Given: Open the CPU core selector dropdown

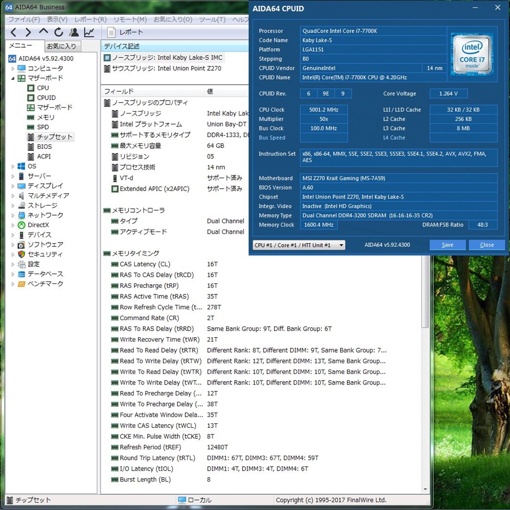Looking at the screenshot, I should coord(299,245).
